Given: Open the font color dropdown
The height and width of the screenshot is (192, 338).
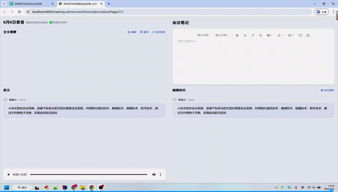Looking at the screenshot, I should tap(280, 35).
